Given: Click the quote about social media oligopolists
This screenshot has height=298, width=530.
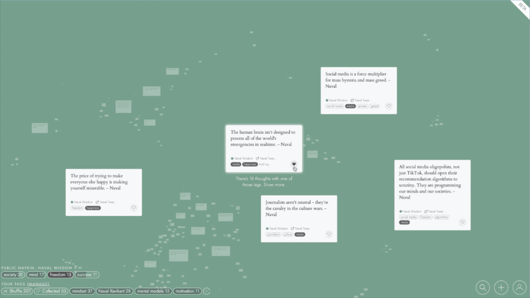Looking at the screenshot, I should (x=430, y=182).
